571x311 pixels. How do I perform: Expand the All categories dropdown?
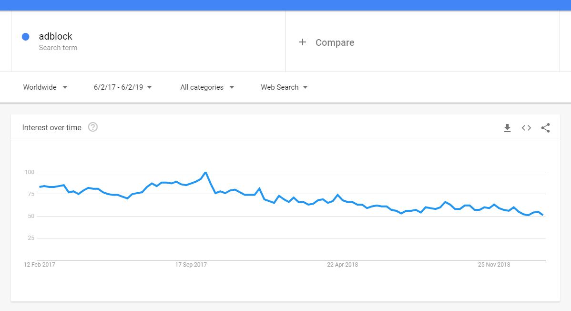[x=207, y=87]
